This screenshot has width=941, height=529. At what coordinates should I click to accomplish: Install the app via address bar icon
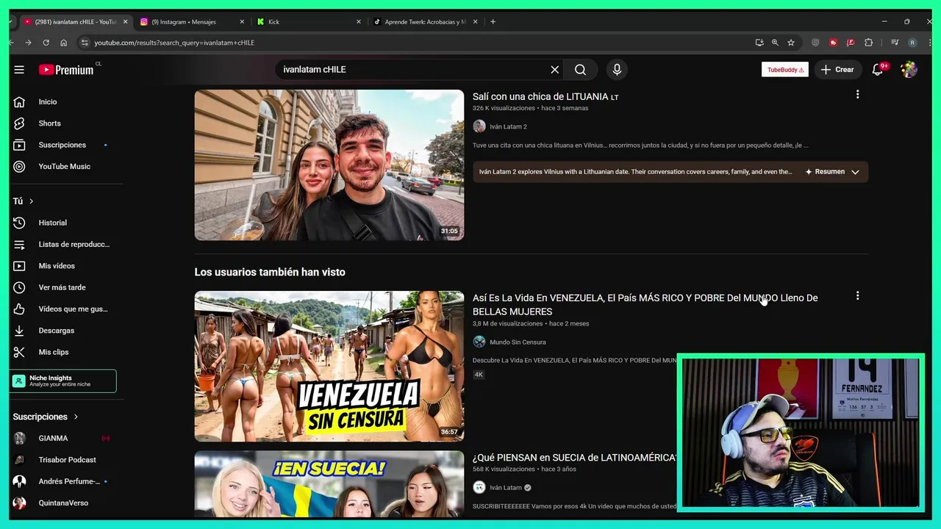pyautogui.click(x=759, y=43)
